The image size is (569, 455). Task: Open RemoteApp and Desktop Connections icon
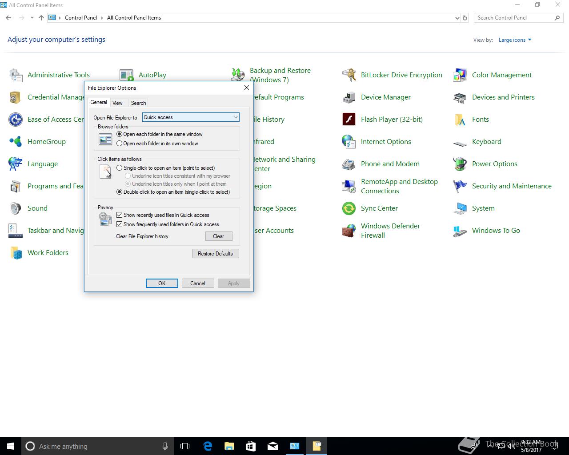349,186
